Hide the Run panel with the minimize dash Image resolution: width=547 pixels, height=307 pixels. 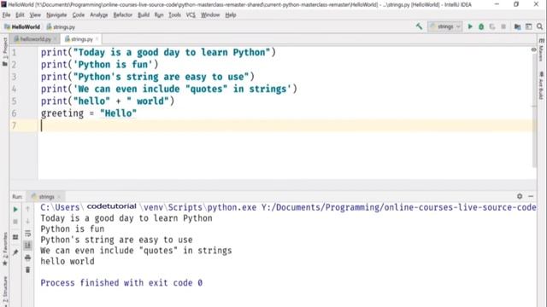(x=531, y=196)
